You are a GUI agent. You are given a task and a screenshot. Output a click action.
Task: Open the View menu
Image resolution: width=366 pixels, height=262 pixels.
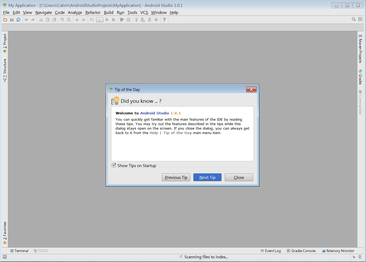coord(27,12)
